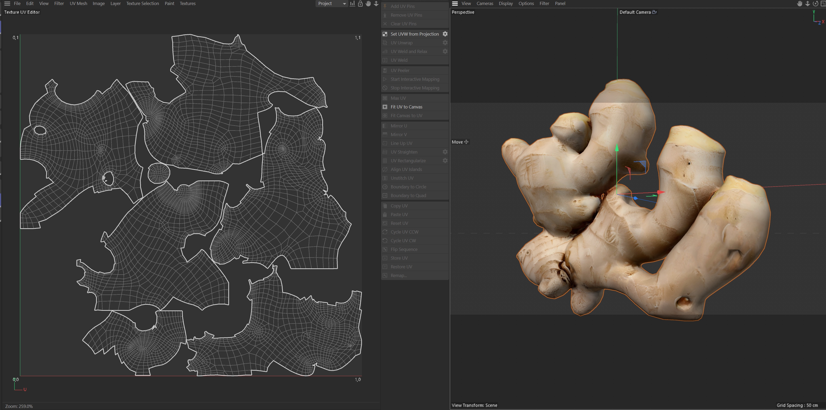Click the zoom arrows icon in UV editor
826x410 pixels.
point(376,3)
